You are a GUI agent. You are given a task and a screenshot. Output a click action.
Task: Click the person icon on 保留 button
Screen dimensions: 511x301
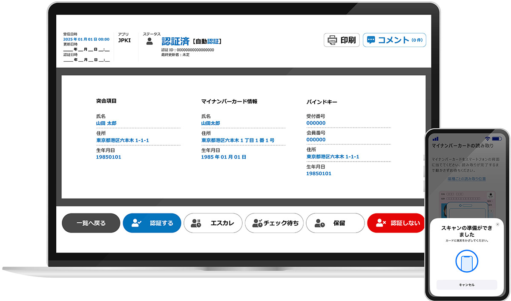point(318,223)
